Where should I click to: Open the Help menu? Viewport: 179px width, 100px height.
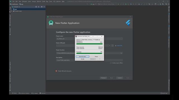[x=63, y=1]
